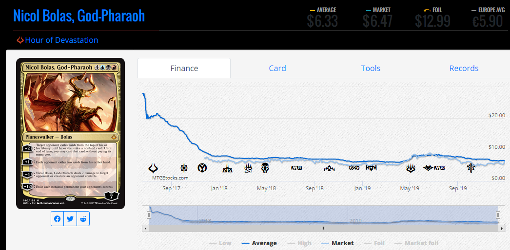Click the Nicol Bolas card image
The height and width of the screenshot is (250, 510).
tap(70, 133)
